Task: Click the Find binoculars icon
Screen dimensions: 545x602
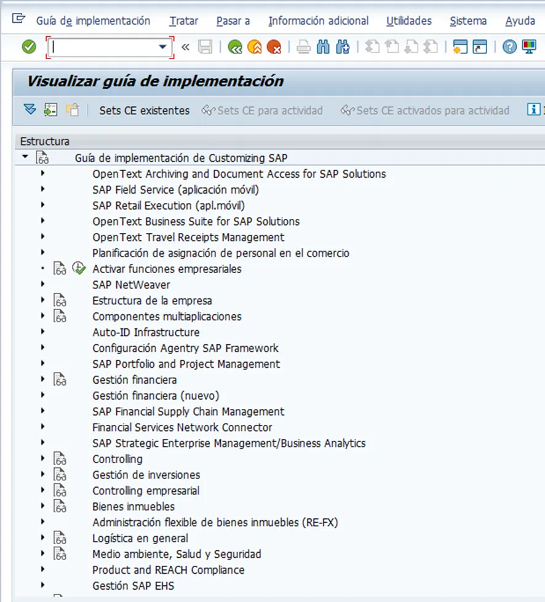Action: pyautogui.click(x=323, y=47)
